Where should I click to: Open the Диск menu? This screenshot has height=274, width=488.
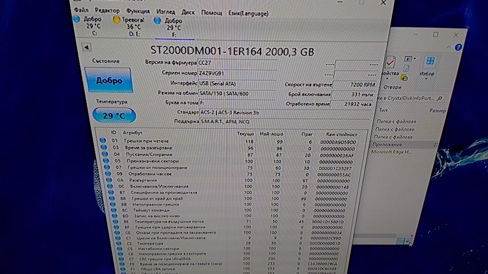188,13
